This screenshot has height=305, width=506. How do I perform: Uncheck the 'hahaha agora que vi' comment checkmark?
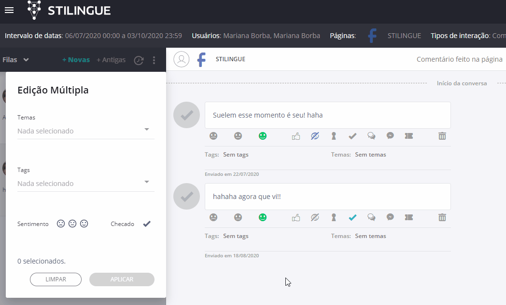tap(352, 218)
